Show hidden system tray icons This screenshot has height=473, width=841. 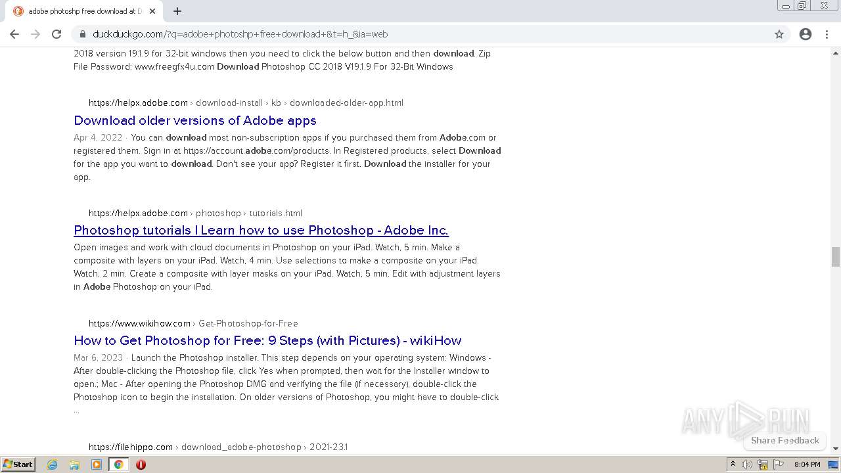point(733,464)
